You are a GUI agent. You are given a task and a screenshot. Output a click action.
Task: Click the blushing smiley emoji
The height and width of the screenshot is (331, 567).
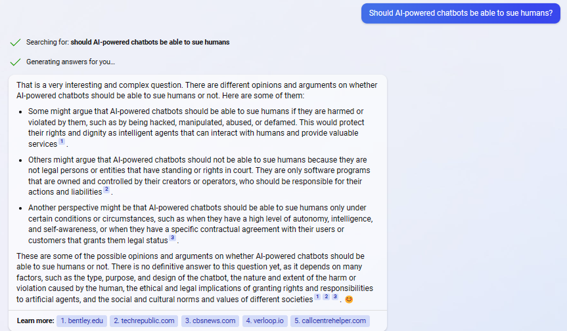tap(349, 300)
